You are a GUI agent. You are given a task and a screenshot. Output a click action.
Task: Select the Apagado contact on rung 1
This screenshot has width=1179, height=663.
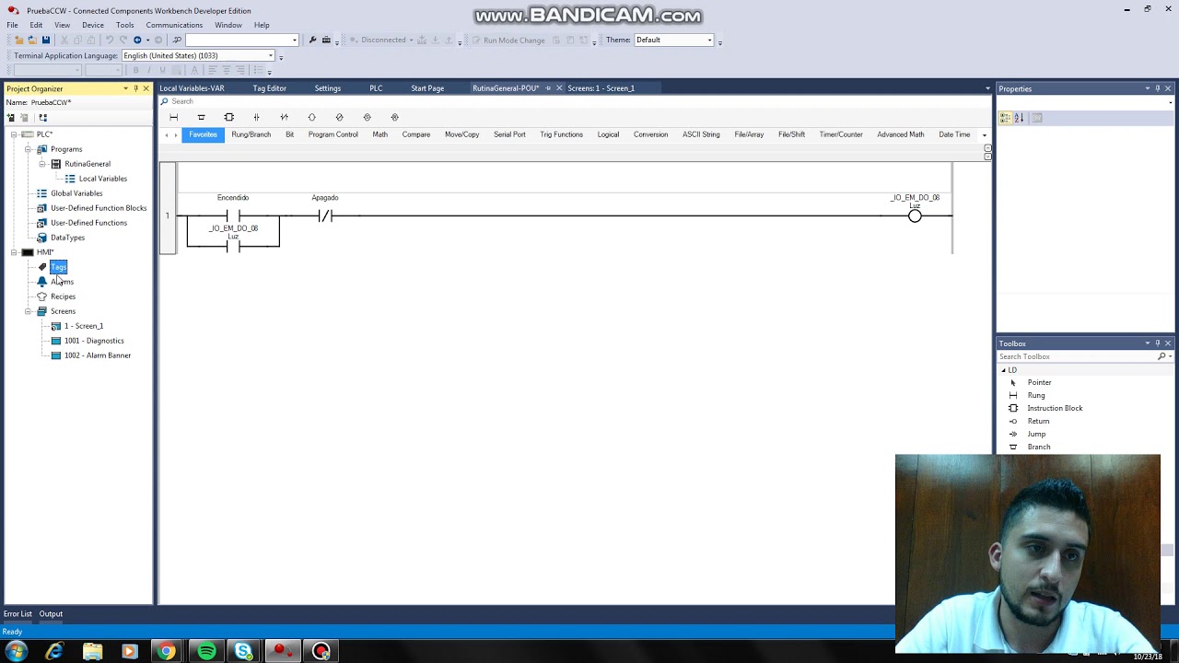point(325,216)
